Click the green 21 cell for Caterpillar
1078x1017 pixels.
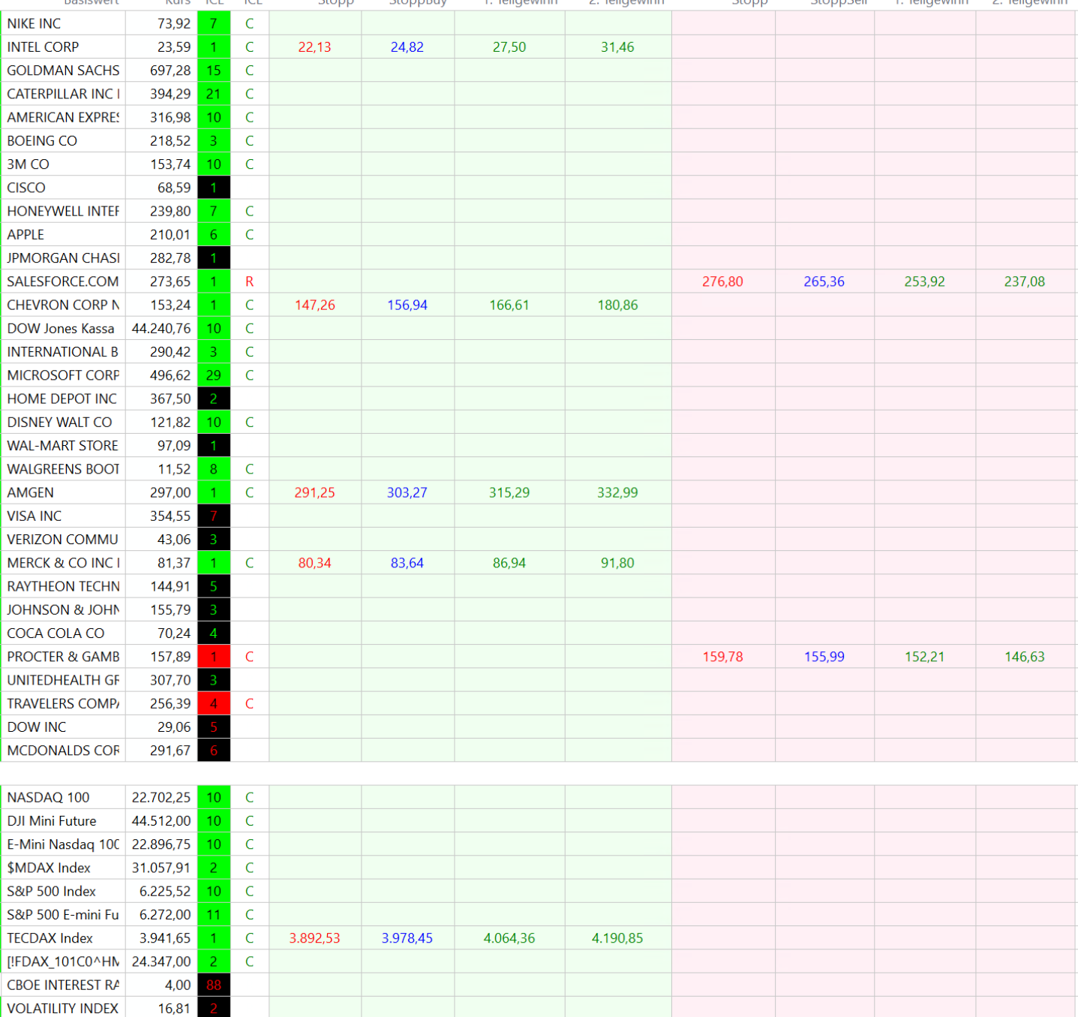214,94
